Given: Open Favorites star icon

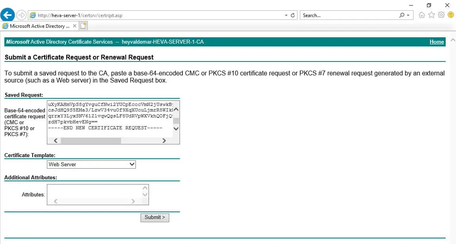Looking at the screenshot, I should point(431,15).
